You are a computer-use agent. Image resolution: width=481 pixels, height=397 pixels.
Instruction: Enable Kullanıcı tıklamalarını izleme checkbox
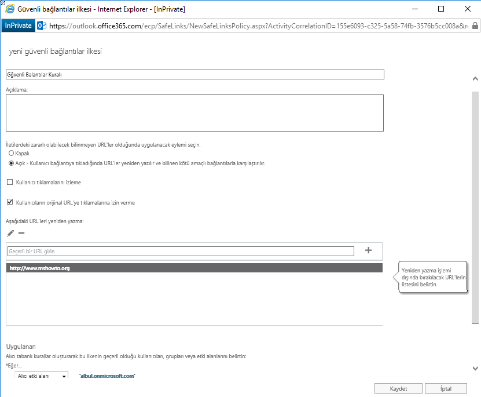[x=10, y=182]
